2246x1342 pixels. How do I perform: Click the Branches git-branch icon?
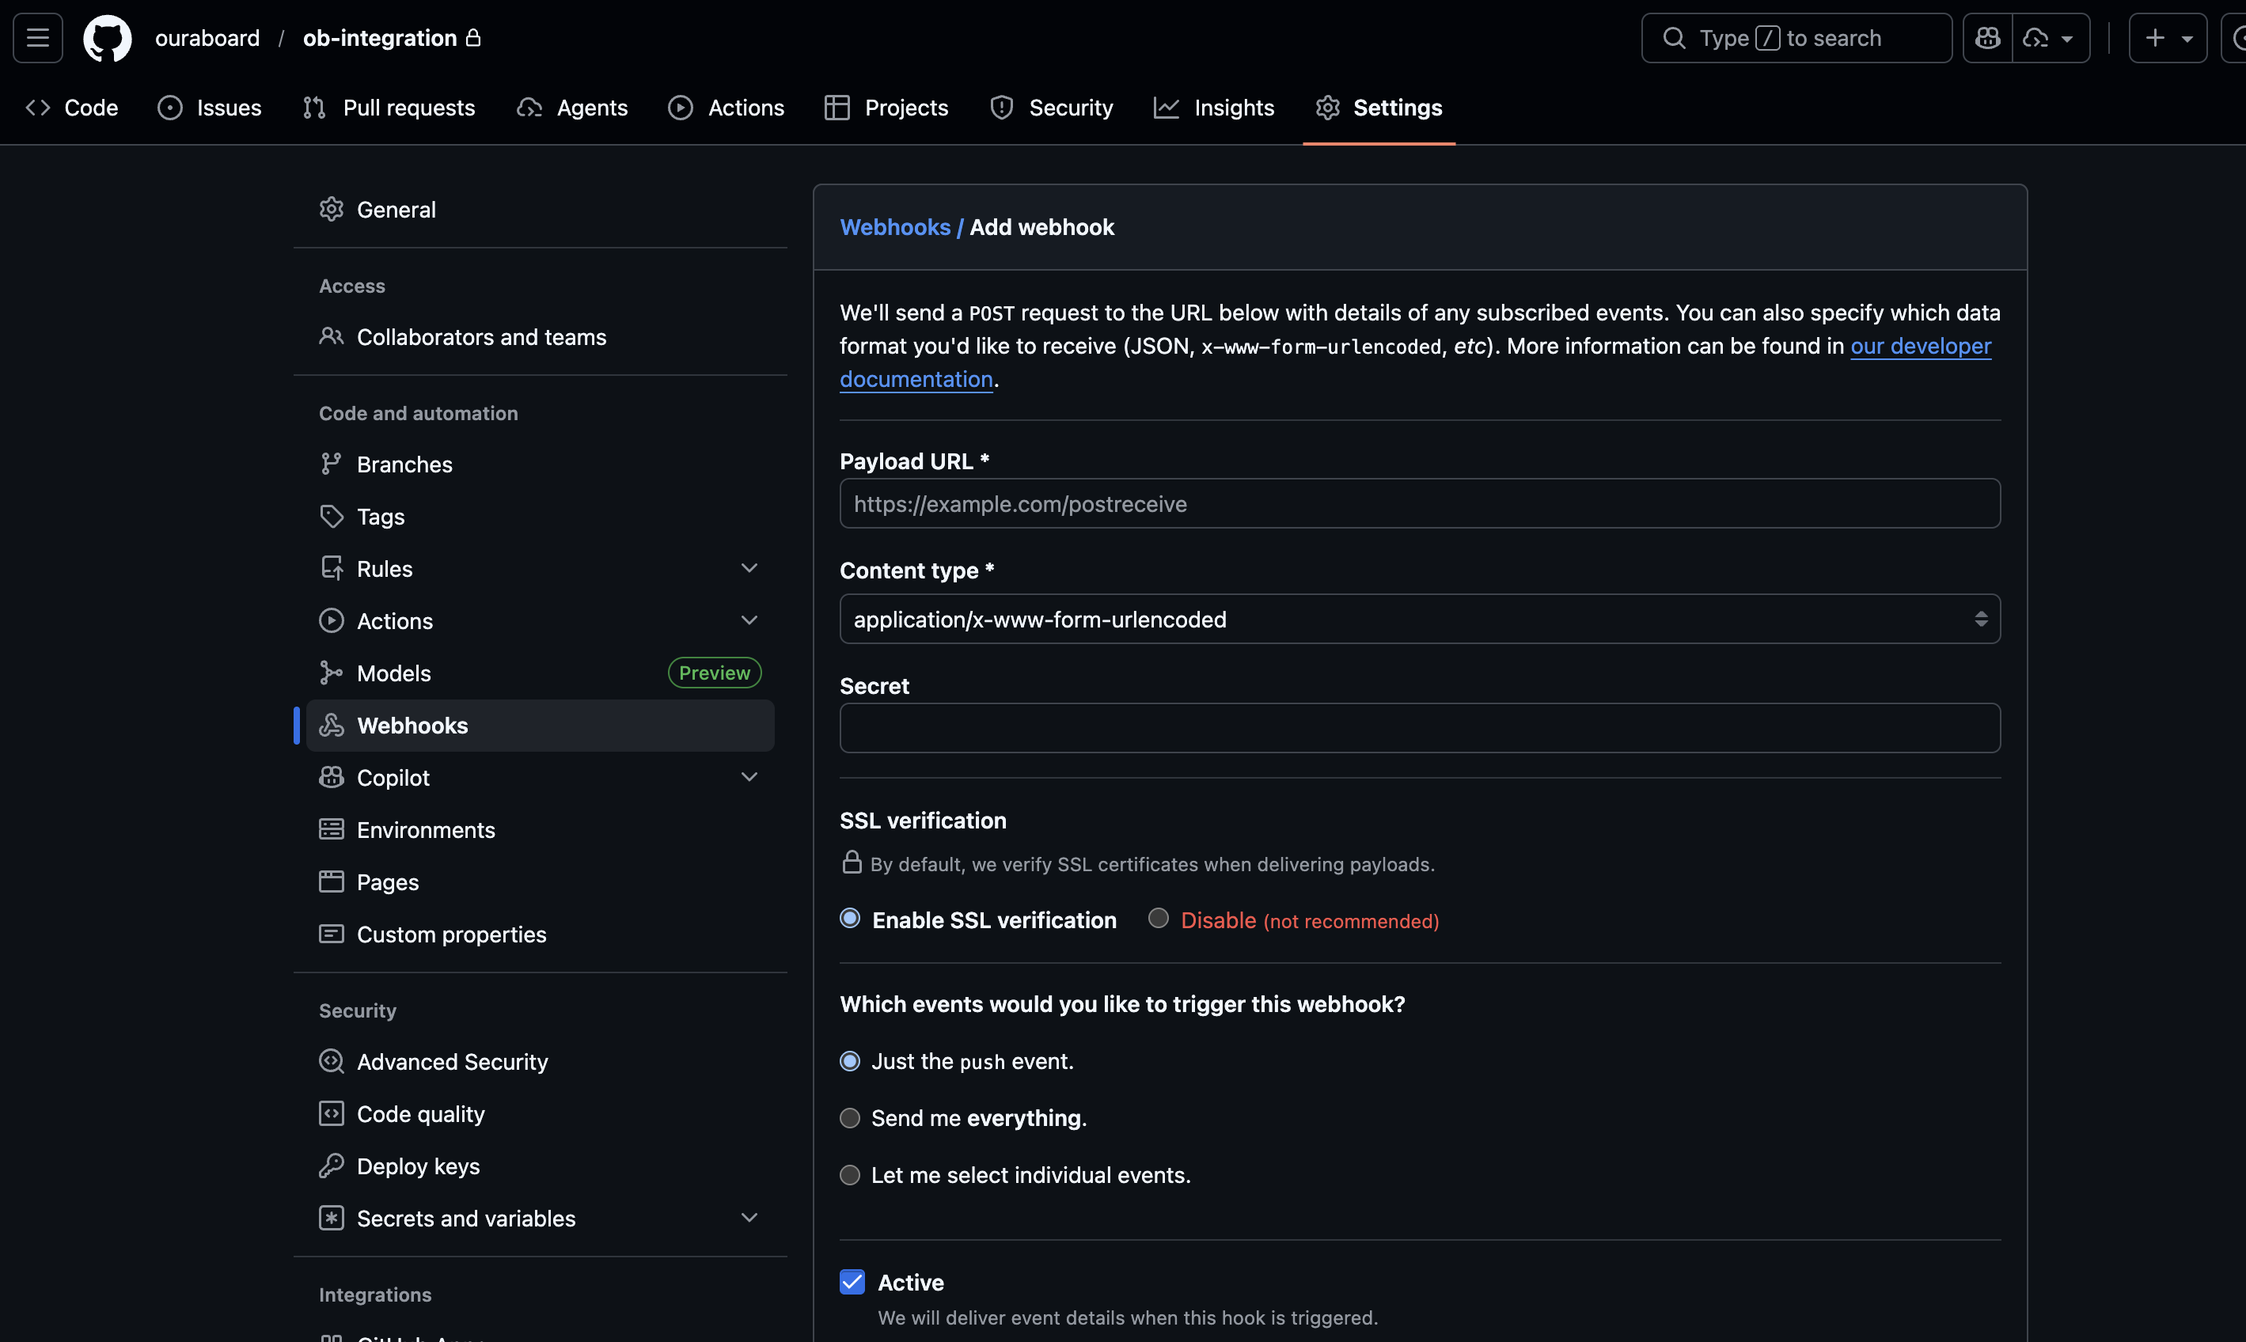[x=332, y=464]
